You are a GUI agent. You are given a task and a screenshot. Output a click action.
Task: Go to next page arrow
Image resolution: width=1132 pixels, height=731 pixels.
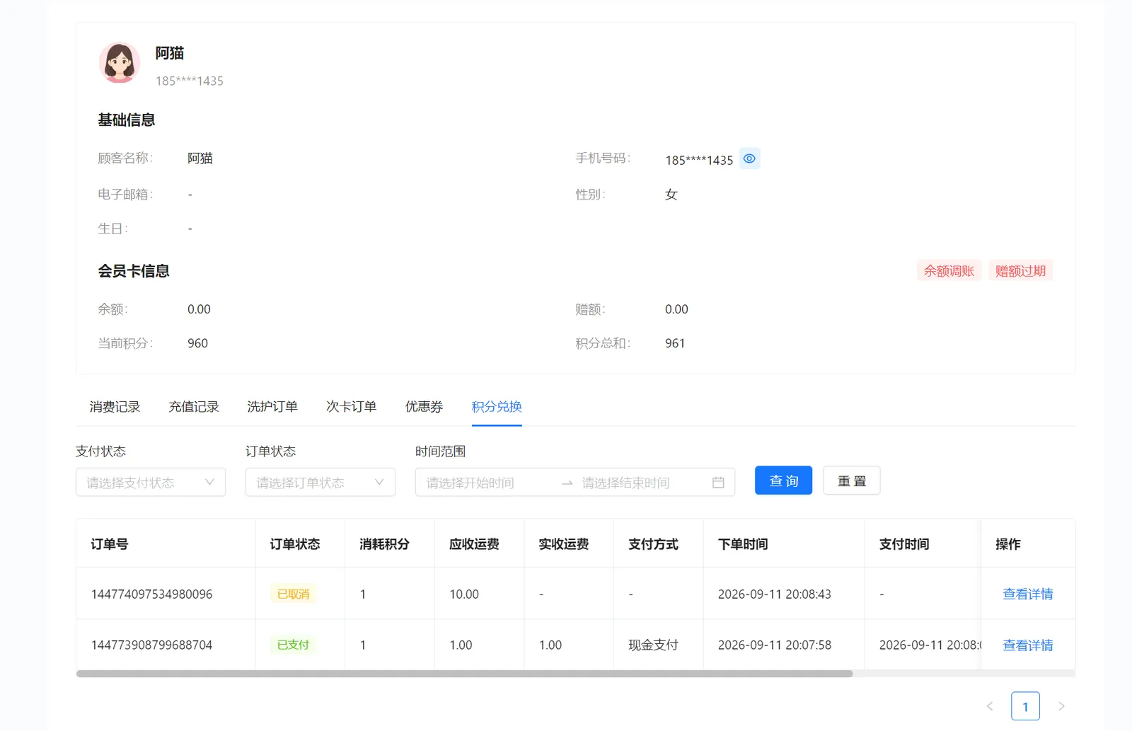click(x=1061, y=706)
